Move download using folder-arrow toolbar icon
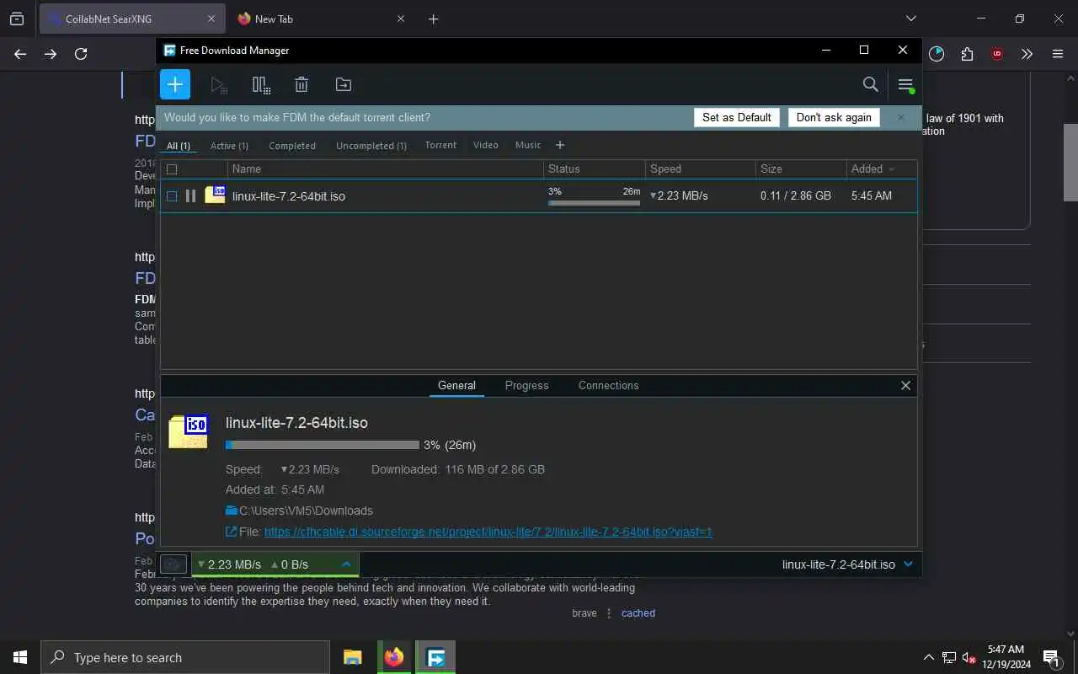Viewport: 1078px width, 674px height. pos(343,84)
